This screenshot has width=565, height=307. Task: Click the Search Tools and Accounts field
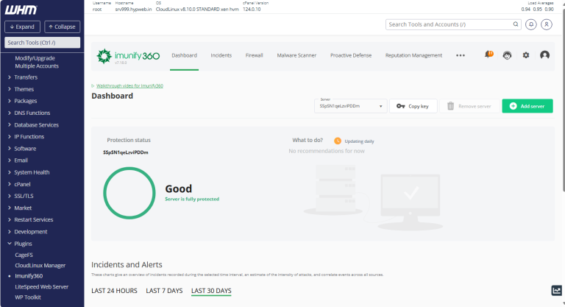(451, 24)
